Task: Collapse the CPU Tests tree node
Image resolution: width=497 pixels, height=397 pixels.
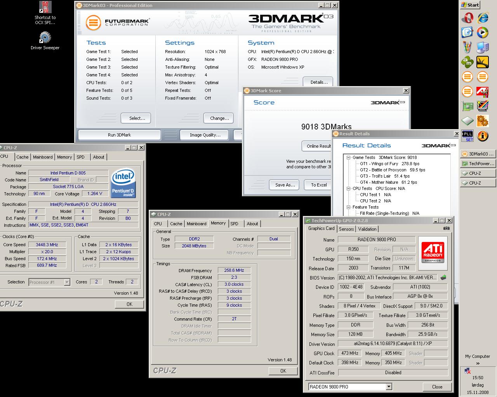Action: (349, 188)
